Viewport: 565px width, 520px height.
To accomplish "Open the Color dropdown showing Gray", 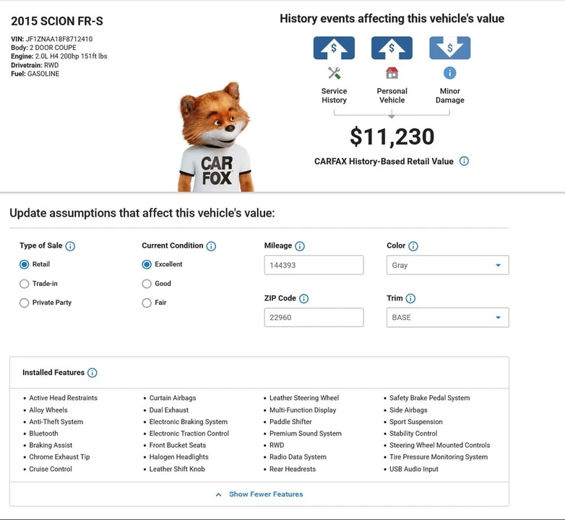I will coord(448,265).
